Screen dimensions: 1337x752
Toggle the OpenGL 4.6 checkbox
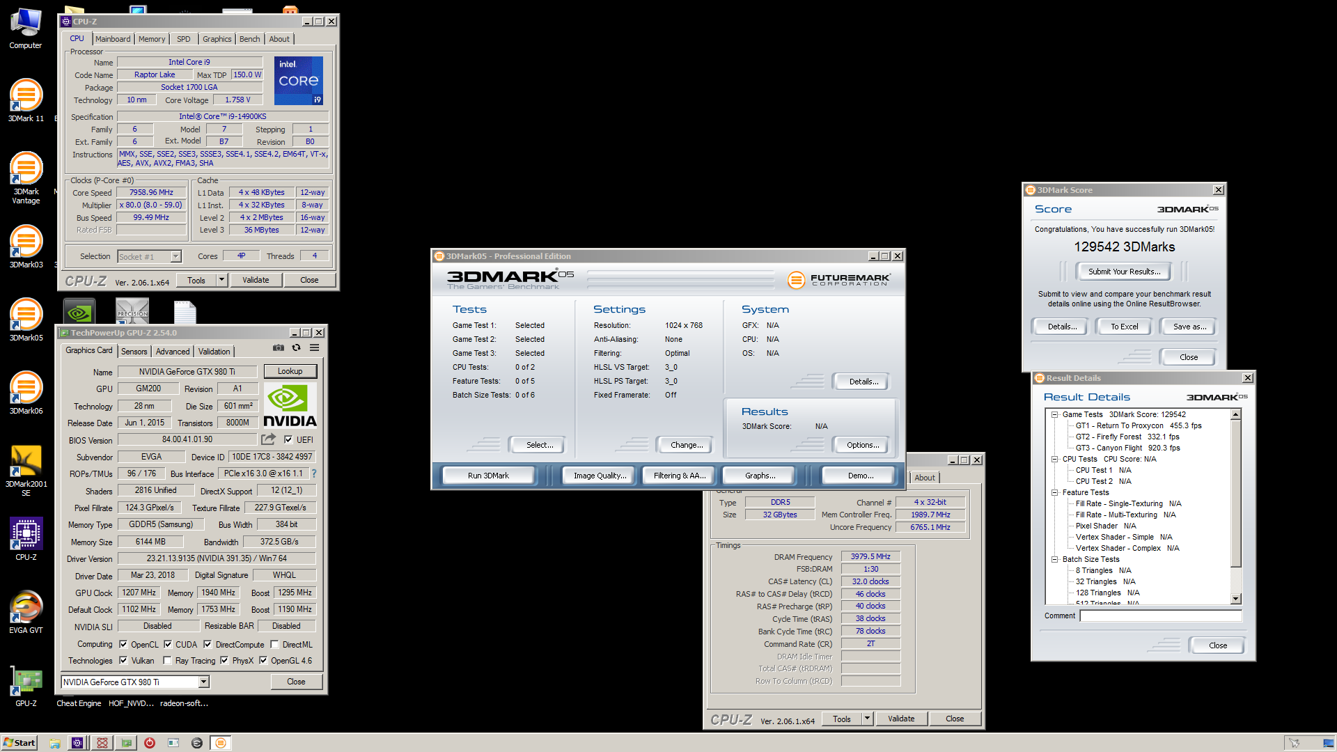pos(263,660)
